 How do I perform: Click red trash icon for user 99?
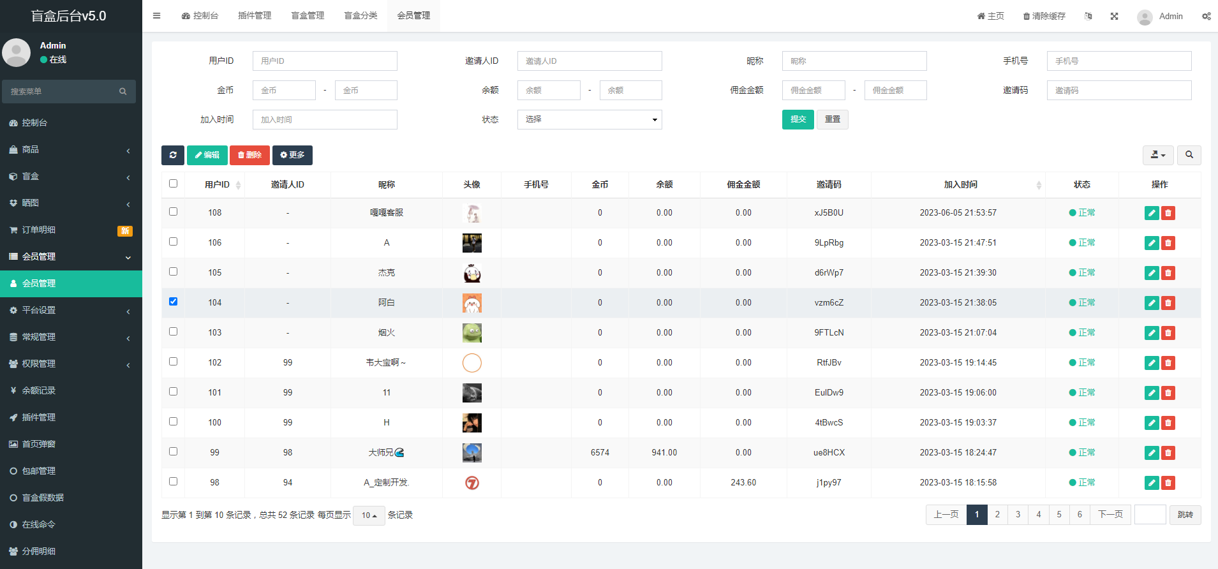1168,453
